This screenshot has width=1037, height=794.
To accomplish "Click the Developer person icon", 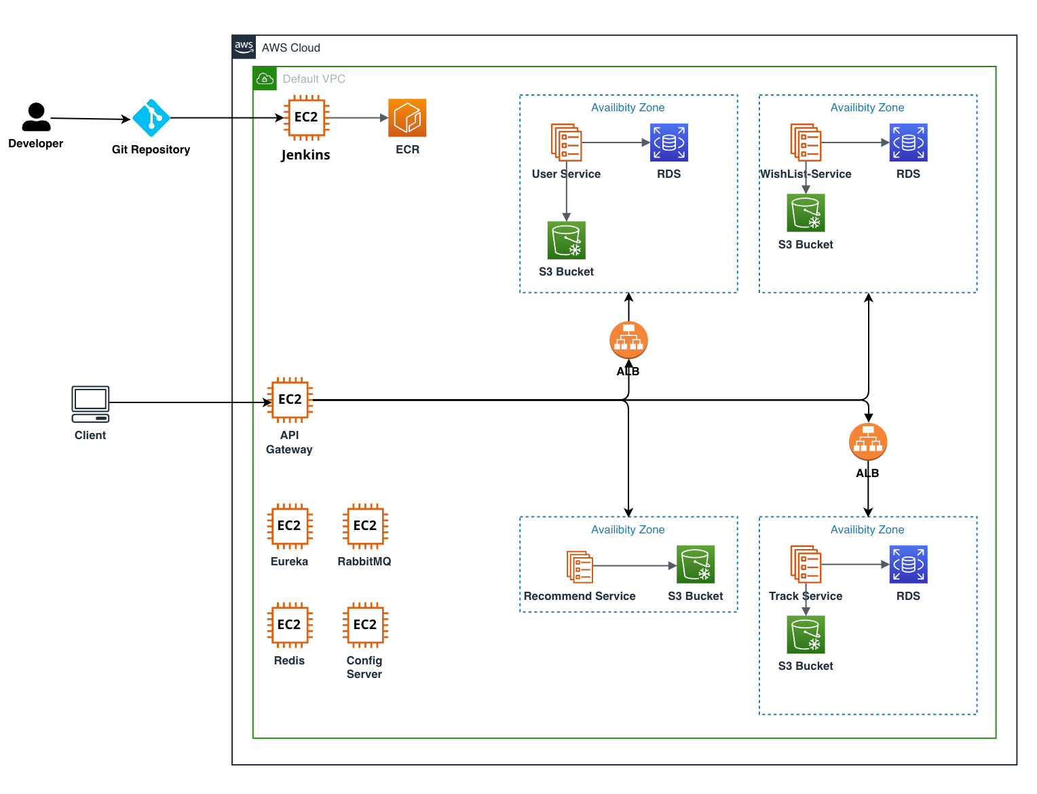I will (x=36, y=117).
